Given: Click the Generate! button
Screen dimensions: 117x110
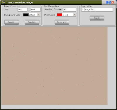Looking at the screenshot, I should point(62,22).
